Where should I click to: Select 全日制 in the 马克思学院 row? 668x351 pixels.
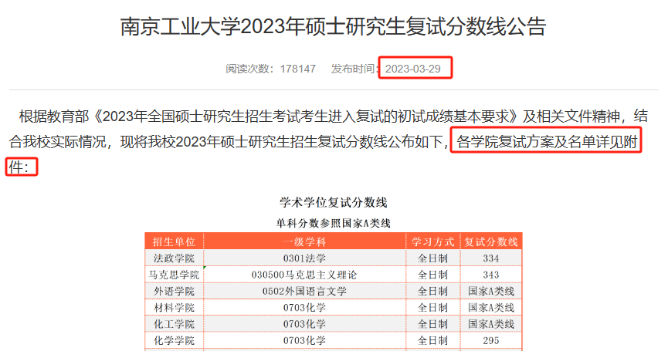click(432, 275)
